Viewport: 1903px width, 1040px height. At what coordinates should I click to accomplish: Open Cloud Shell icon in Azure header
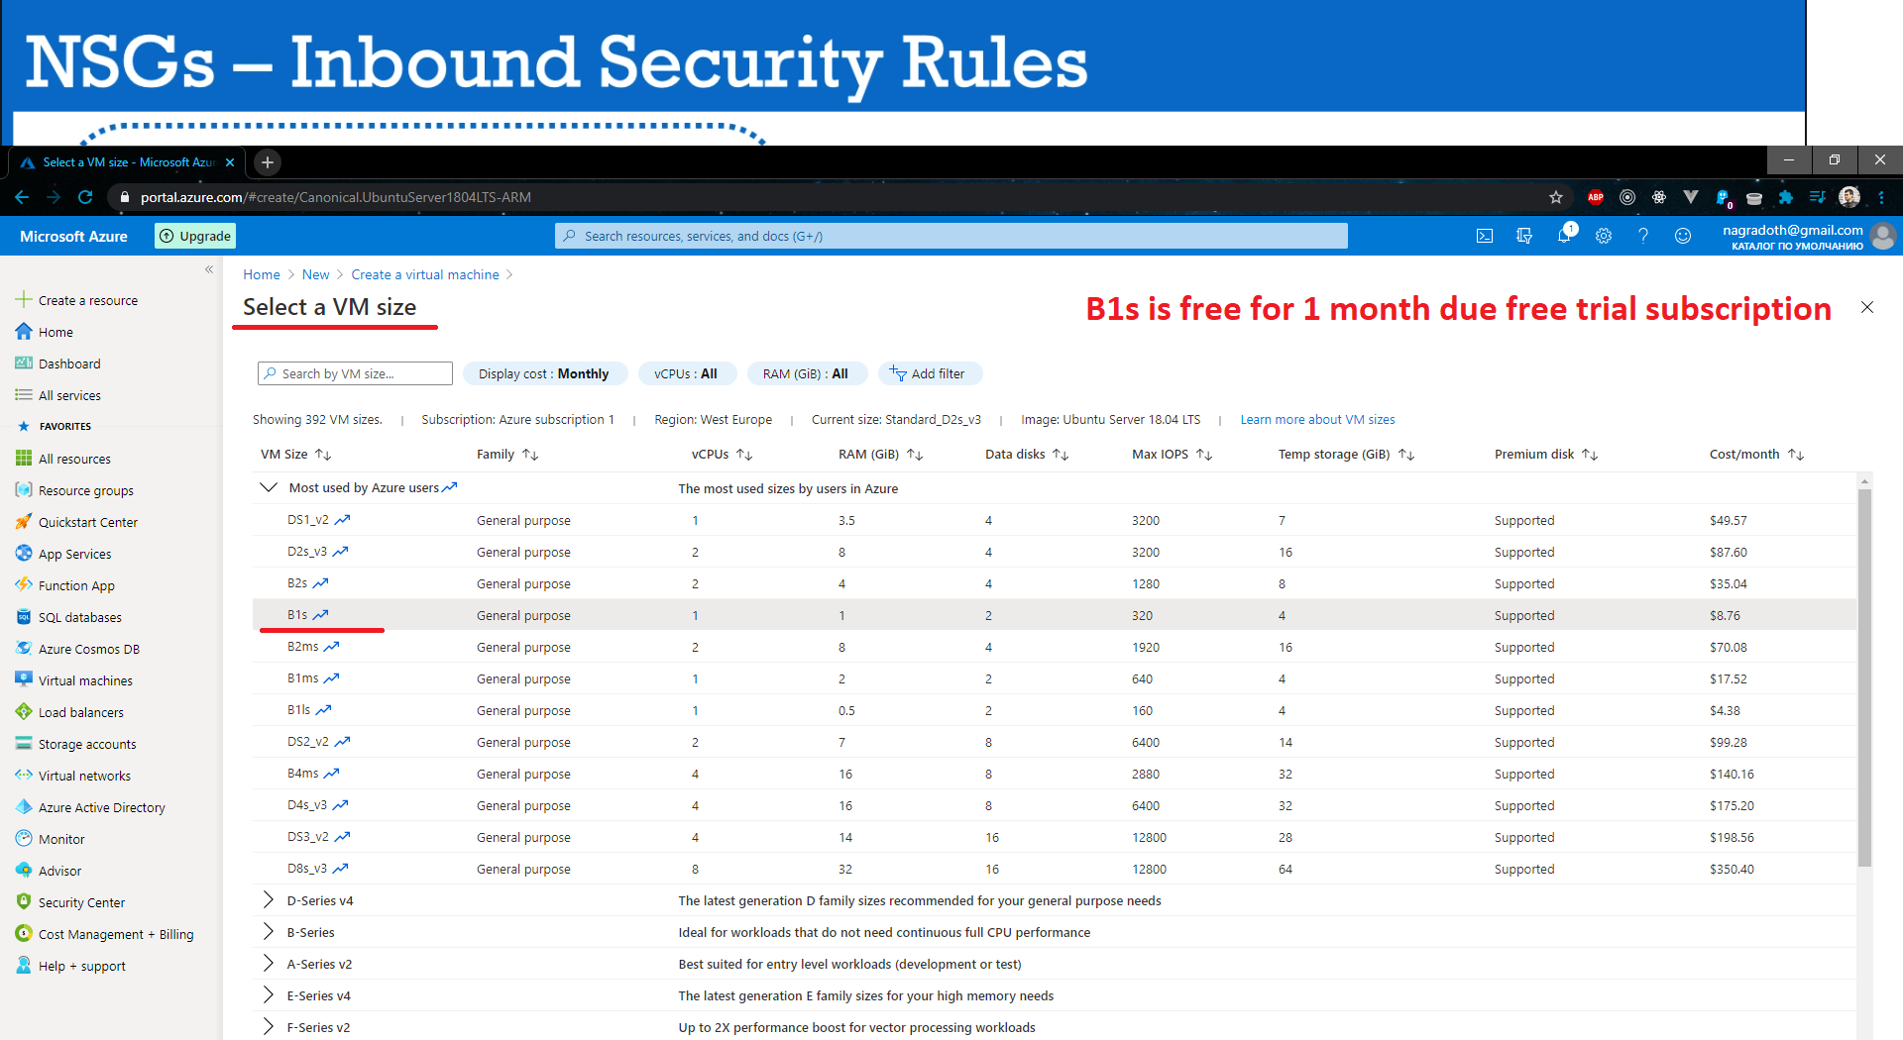[1484, 236]
